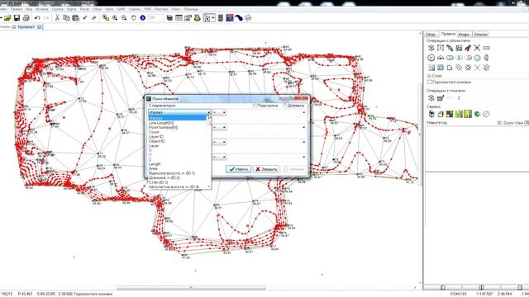This screenshot has height=297, width=529.
Task: Click the horizontal scrollbar below the map
Action: [x=191, y=288]
